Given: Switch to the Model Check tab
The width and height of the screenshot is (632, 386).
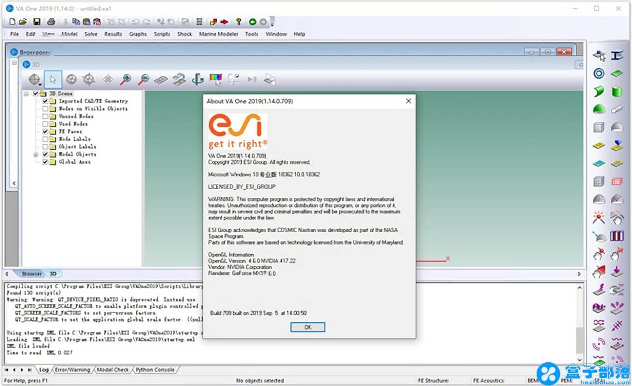Looking at the screenshot, I should [x=113, y=370].
